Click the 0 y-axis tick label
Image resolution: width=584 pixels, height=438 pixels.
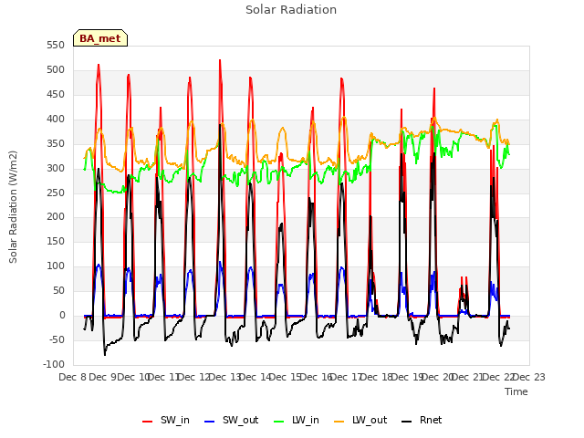coord(62,315)
